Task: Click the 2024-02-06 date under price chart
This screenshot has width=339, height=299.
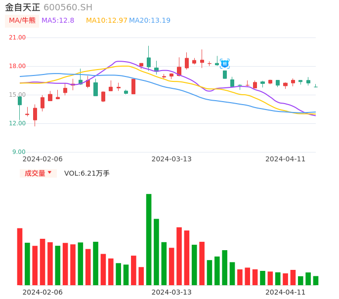Action: pyautogui.click(x=42, y=159)
